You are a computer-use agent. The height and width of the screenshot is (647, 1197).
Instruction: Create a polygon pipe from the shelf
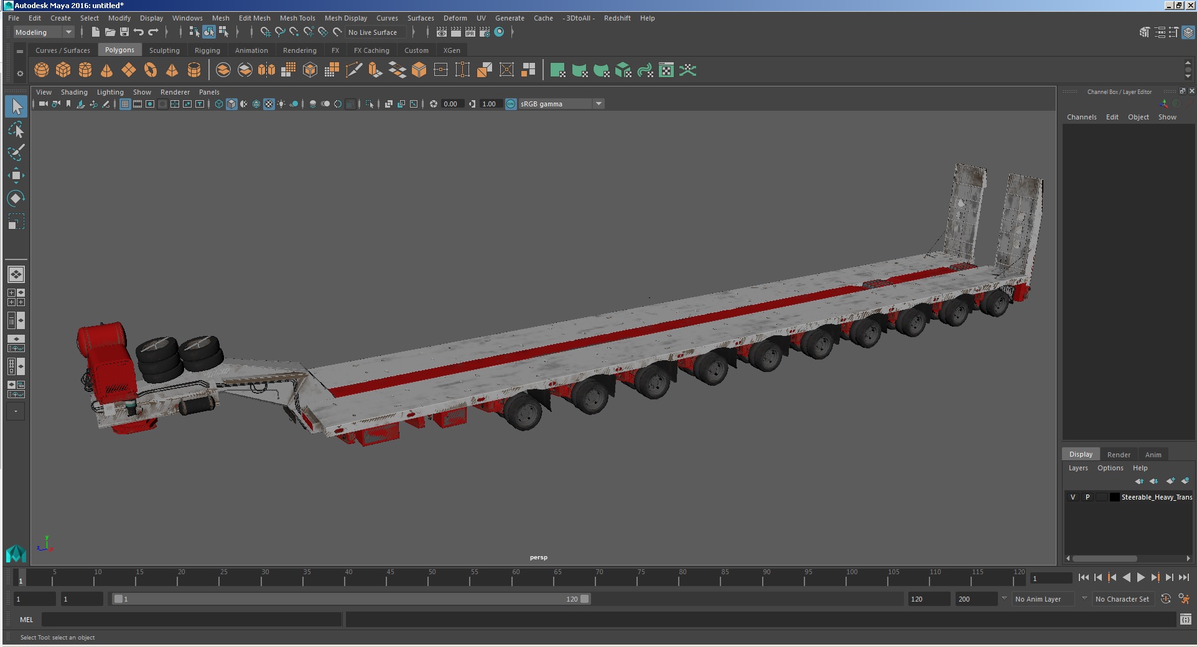194,70
